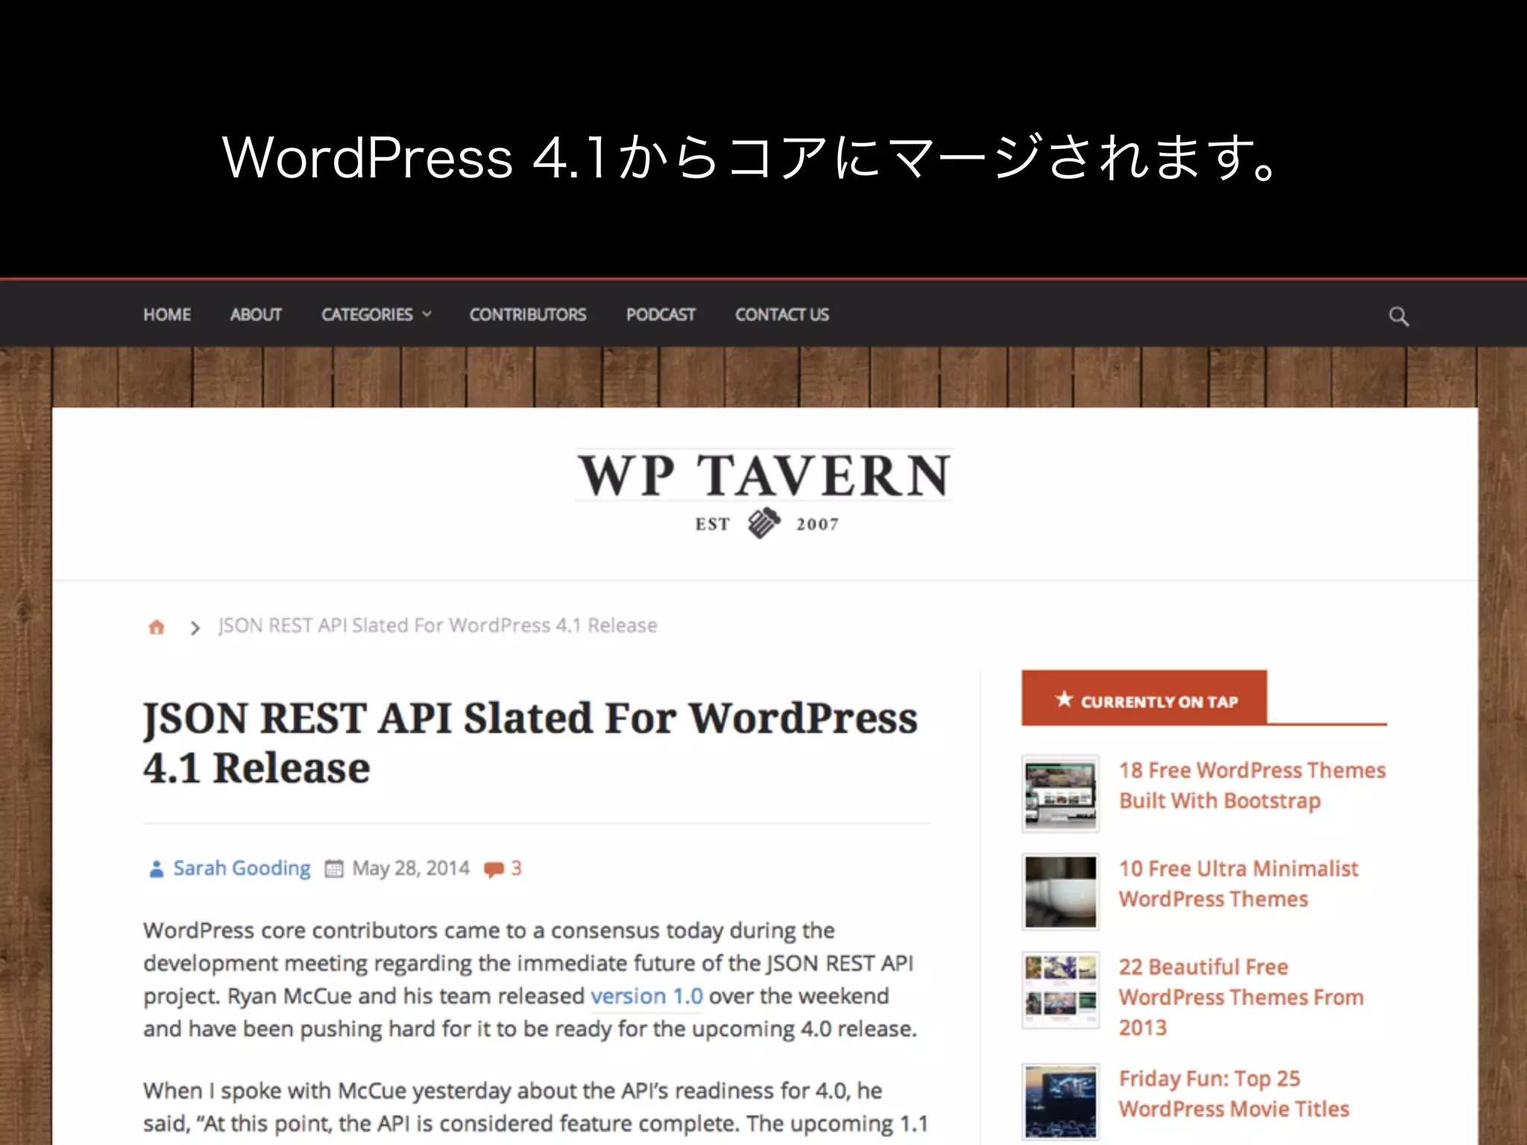Image resolution: width=1527 pixels, height=1145 pixels.
Task: Open 22 Beautiful Free WordPress Themes From 2013
Action: pyautogui.click(x=1241, y=997)
